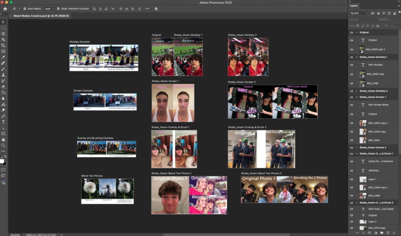Select the IMG_0284 copy 2 layer
Viewport: 401px width, 236px height.
coord(374,123)
